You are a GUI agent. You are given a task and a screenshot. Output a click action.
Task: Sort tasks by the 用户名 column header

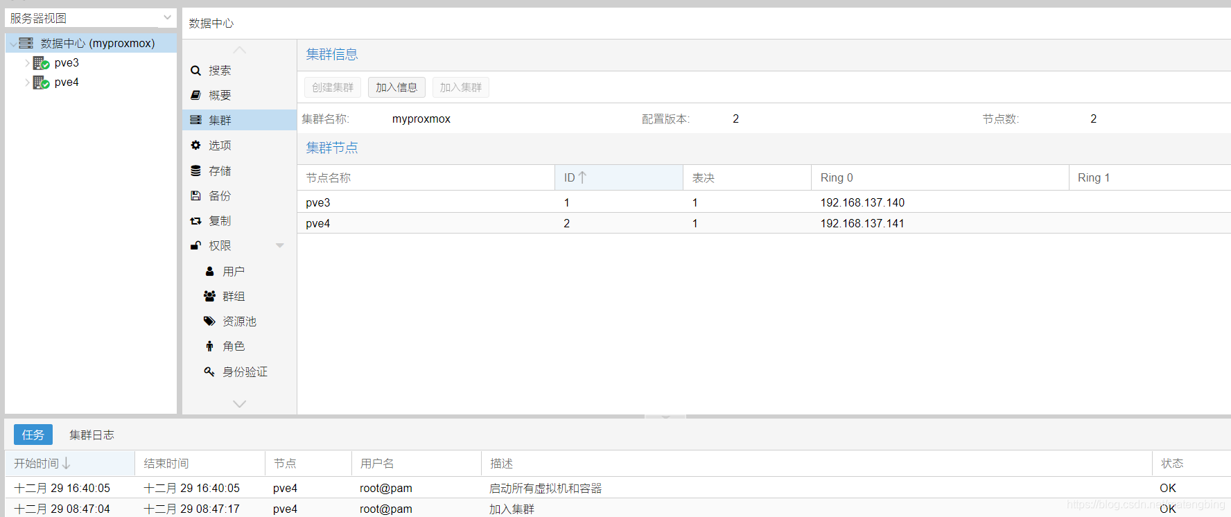click(x=416, y=463)
